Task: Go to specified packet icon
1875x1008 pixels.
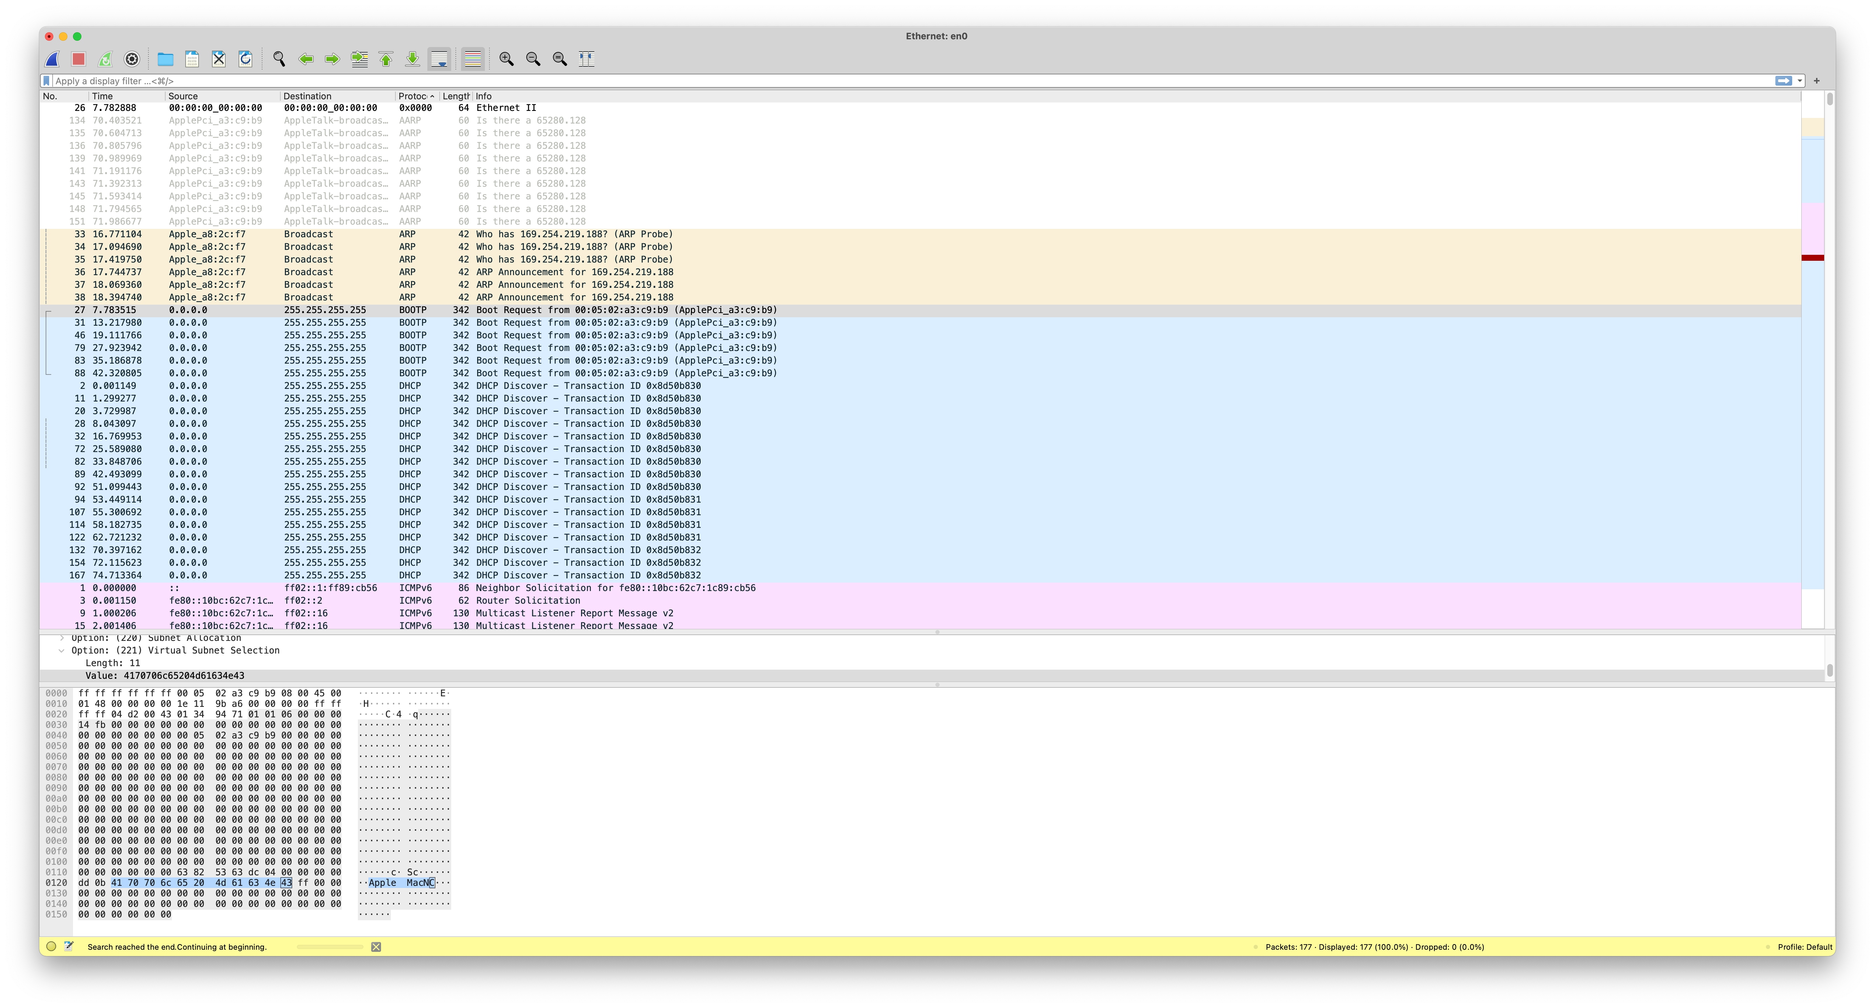Action: (x=360, y=59)
